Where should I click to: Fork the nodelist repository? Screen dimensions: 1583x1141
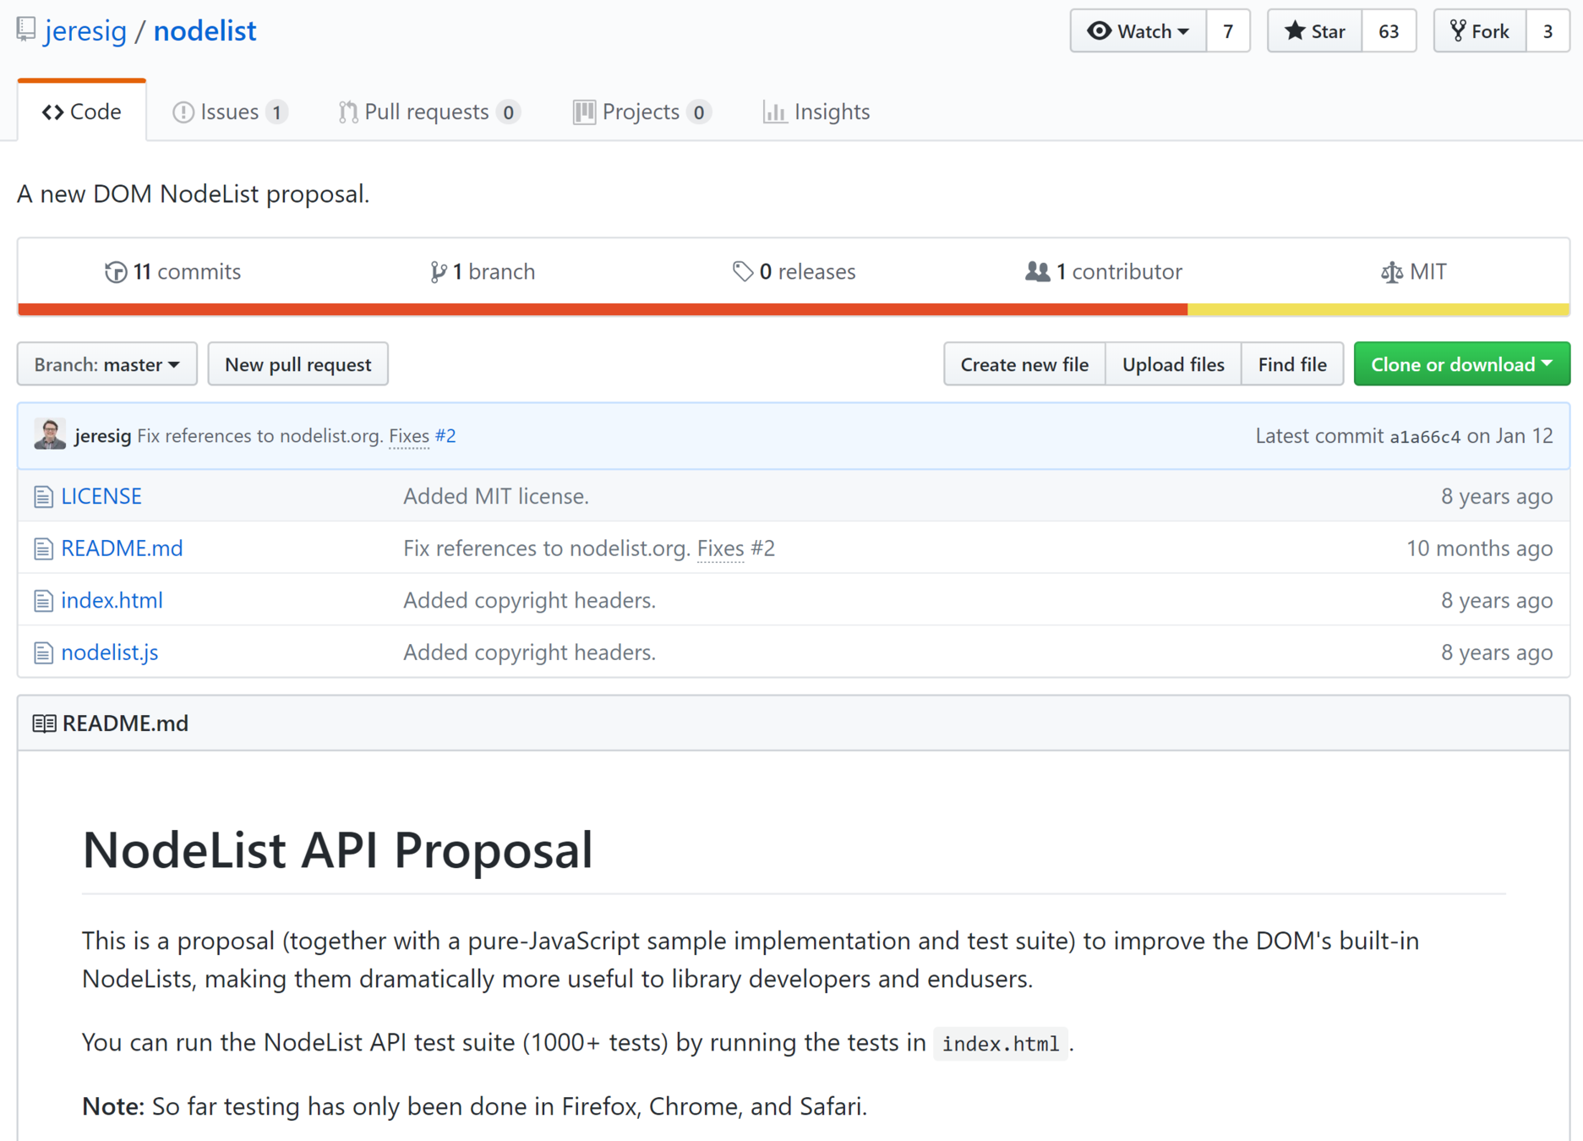tap(1480, 31)
